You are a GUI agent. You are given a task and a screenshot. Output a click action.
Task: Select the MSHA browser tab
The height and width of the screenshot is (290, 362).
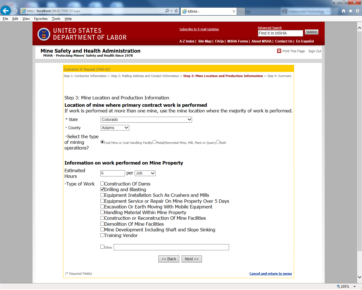[209, 11]
